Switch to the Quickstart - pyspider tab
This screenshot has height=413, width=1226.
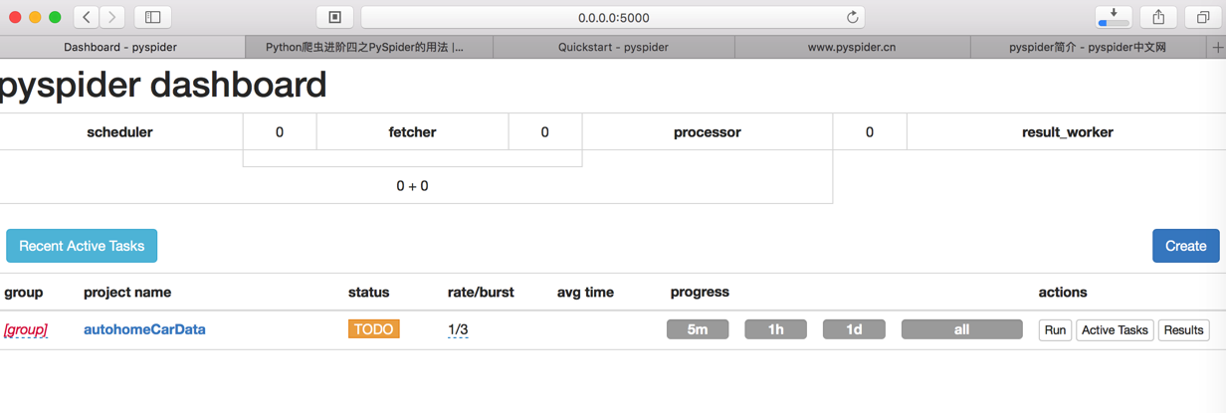(x=613, y=47)
